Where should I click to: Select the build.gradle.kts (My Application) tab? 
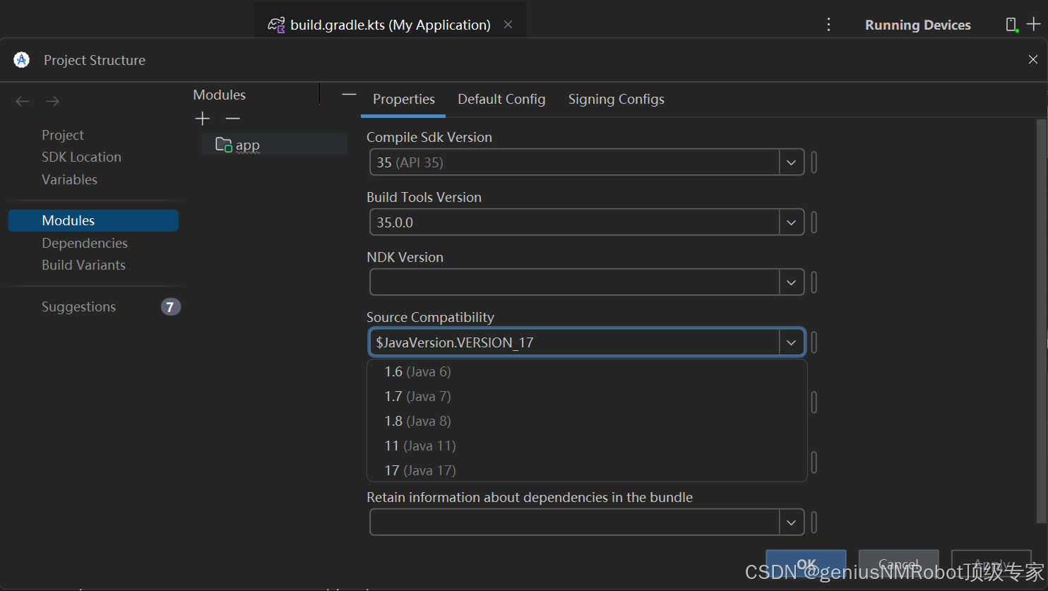[x=391, y=25]
